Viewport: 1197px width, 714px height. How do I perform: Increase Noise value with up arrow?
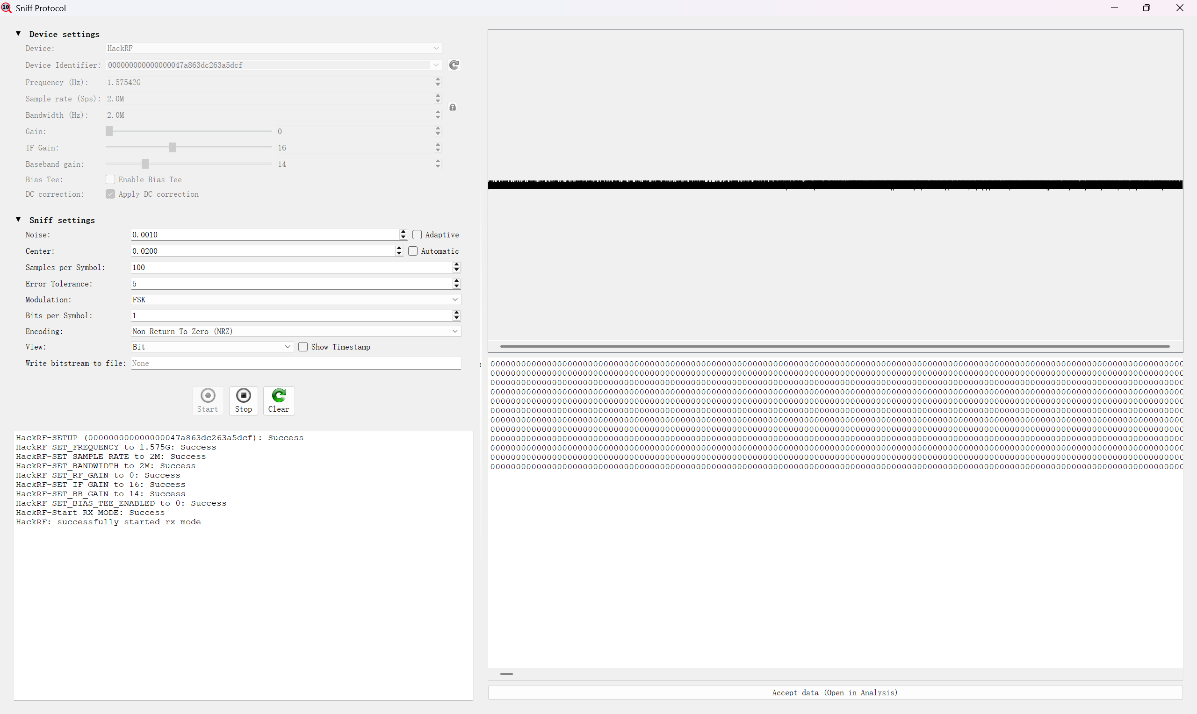403,232
